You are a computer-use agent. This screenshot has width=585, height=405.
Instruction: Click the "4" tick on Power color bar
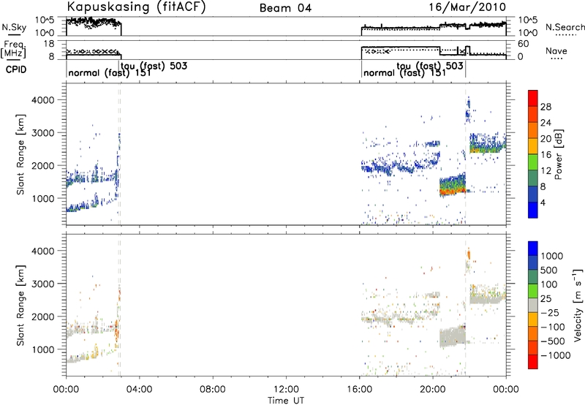pyautogui.click(x=543, y=202)
